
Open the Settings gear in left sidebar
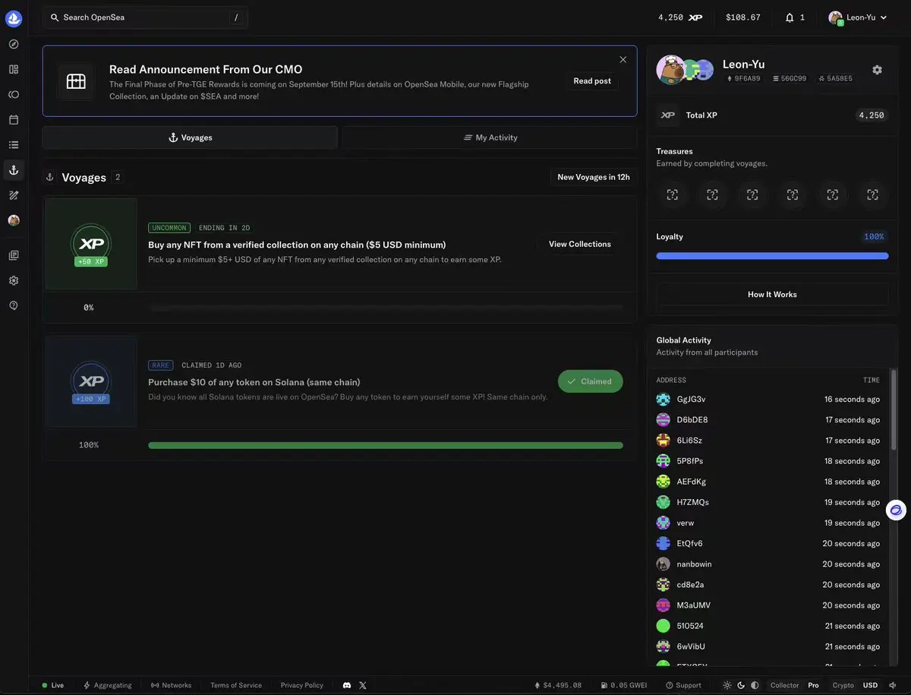[x=14, y=280]
